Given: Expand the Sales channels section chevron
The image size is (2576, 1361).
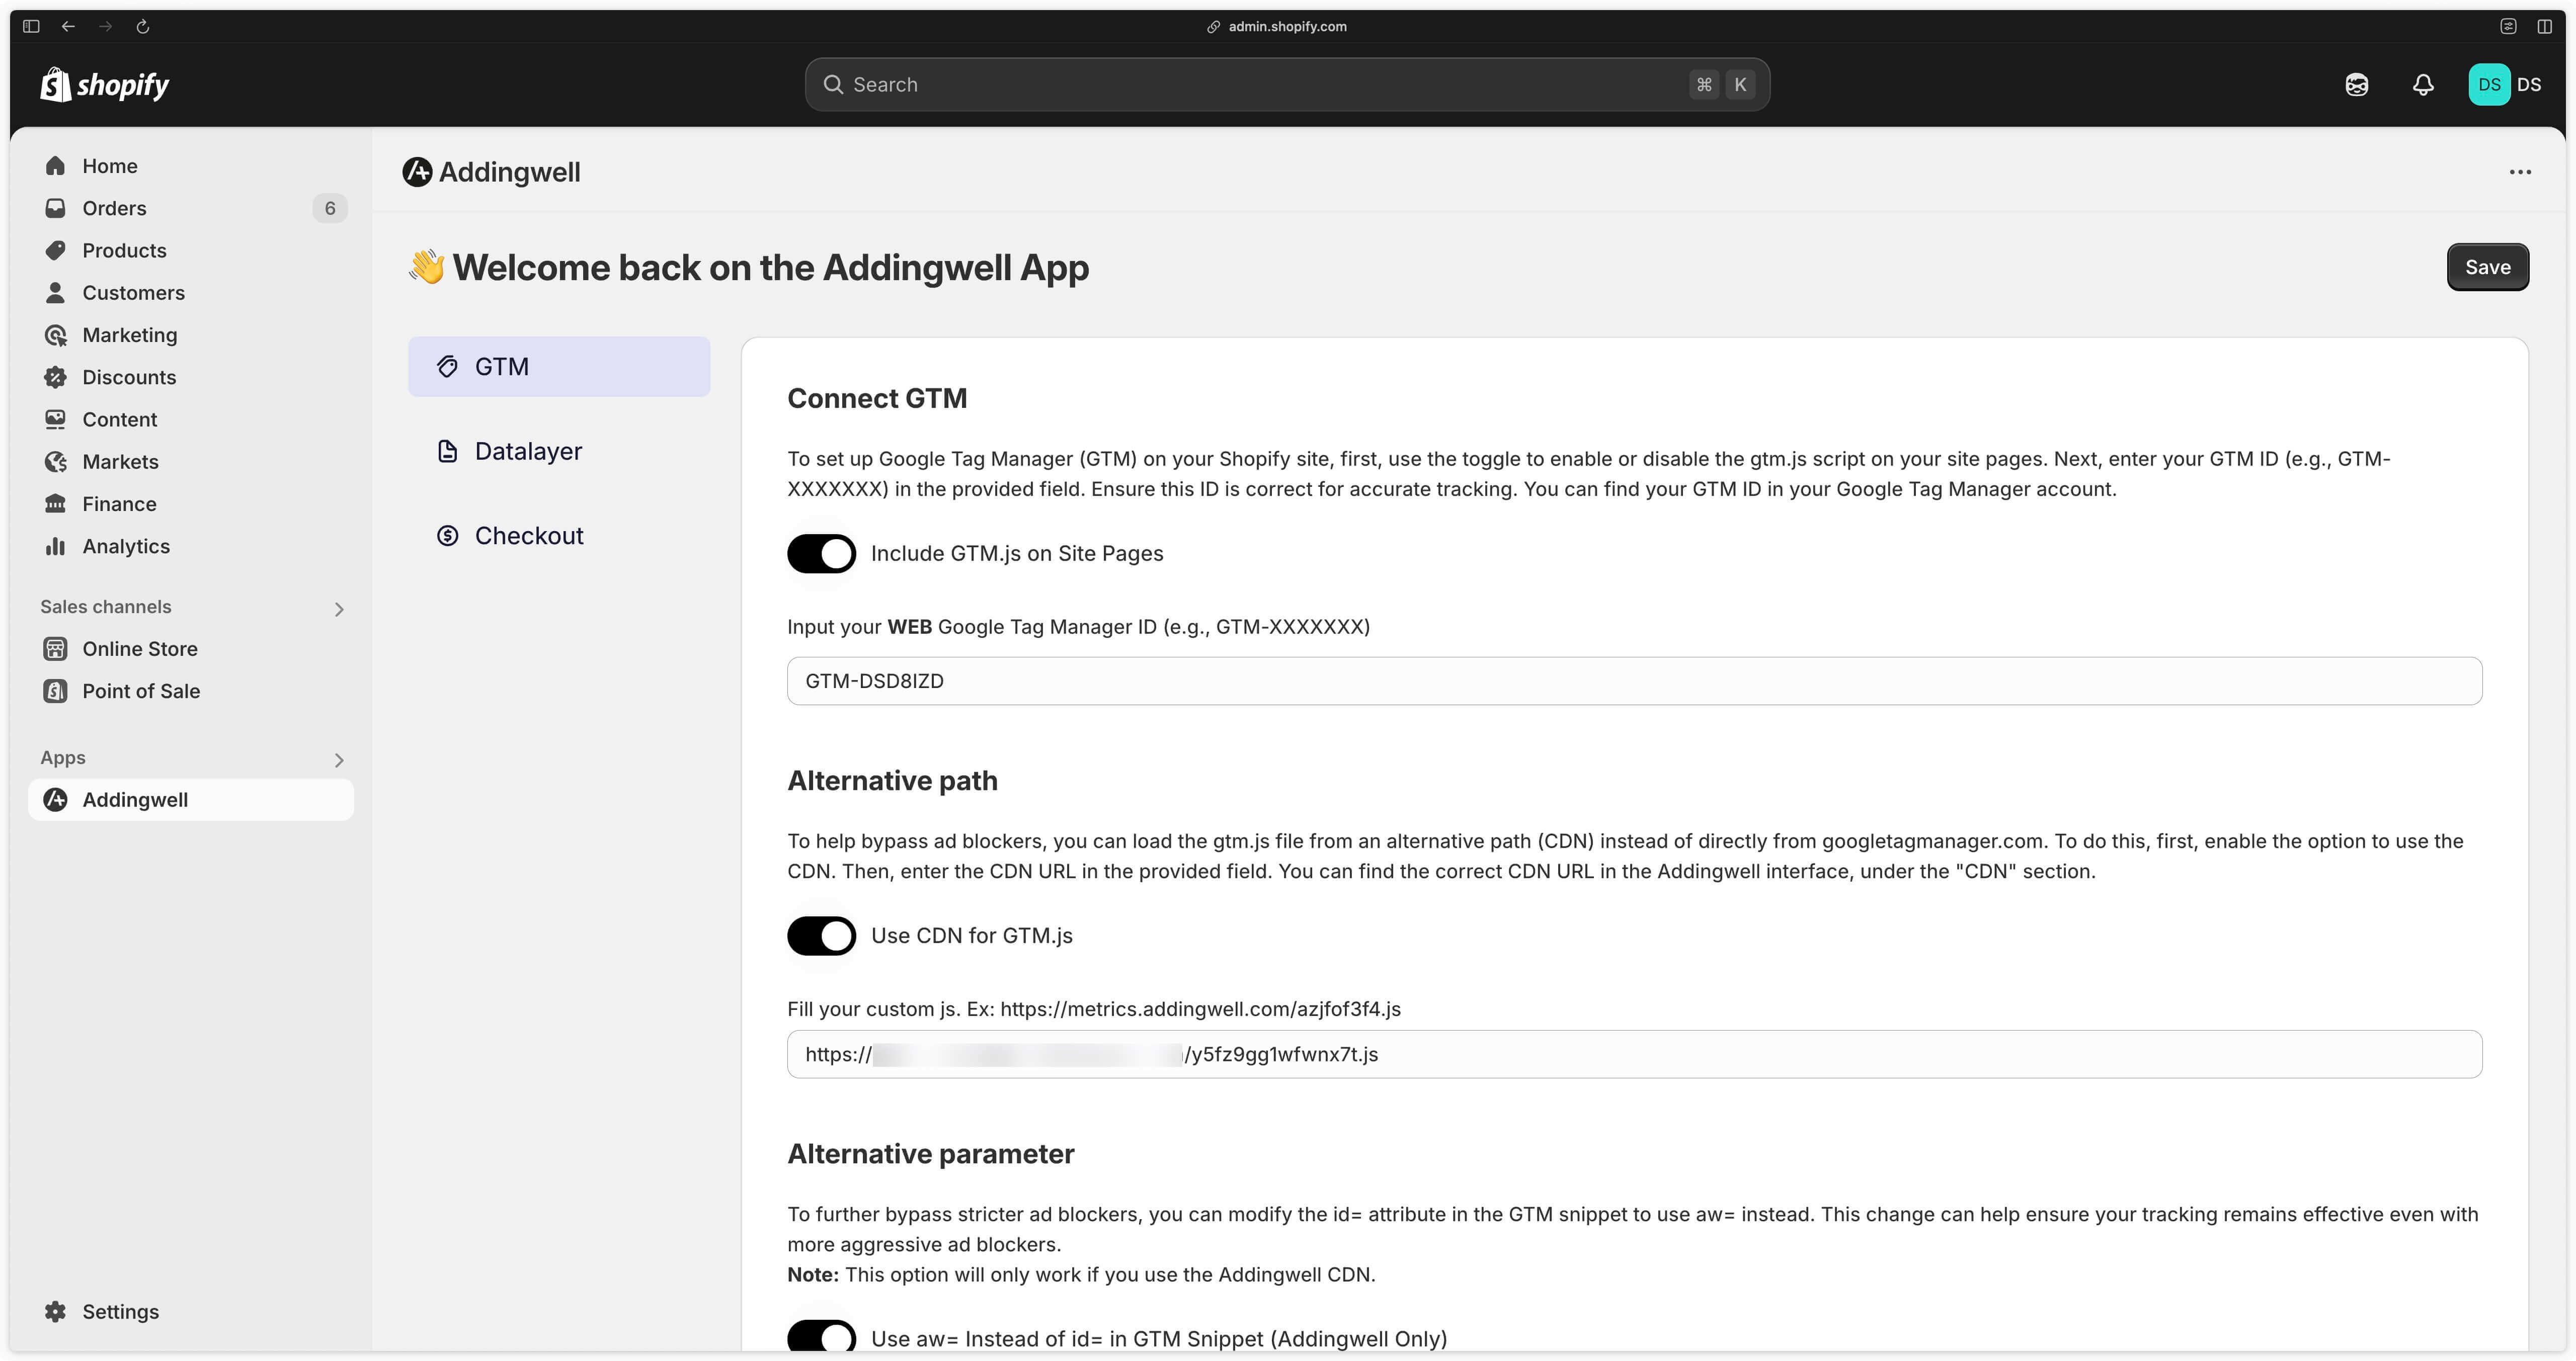Looking at the screenshot, I should click(339, 609).
